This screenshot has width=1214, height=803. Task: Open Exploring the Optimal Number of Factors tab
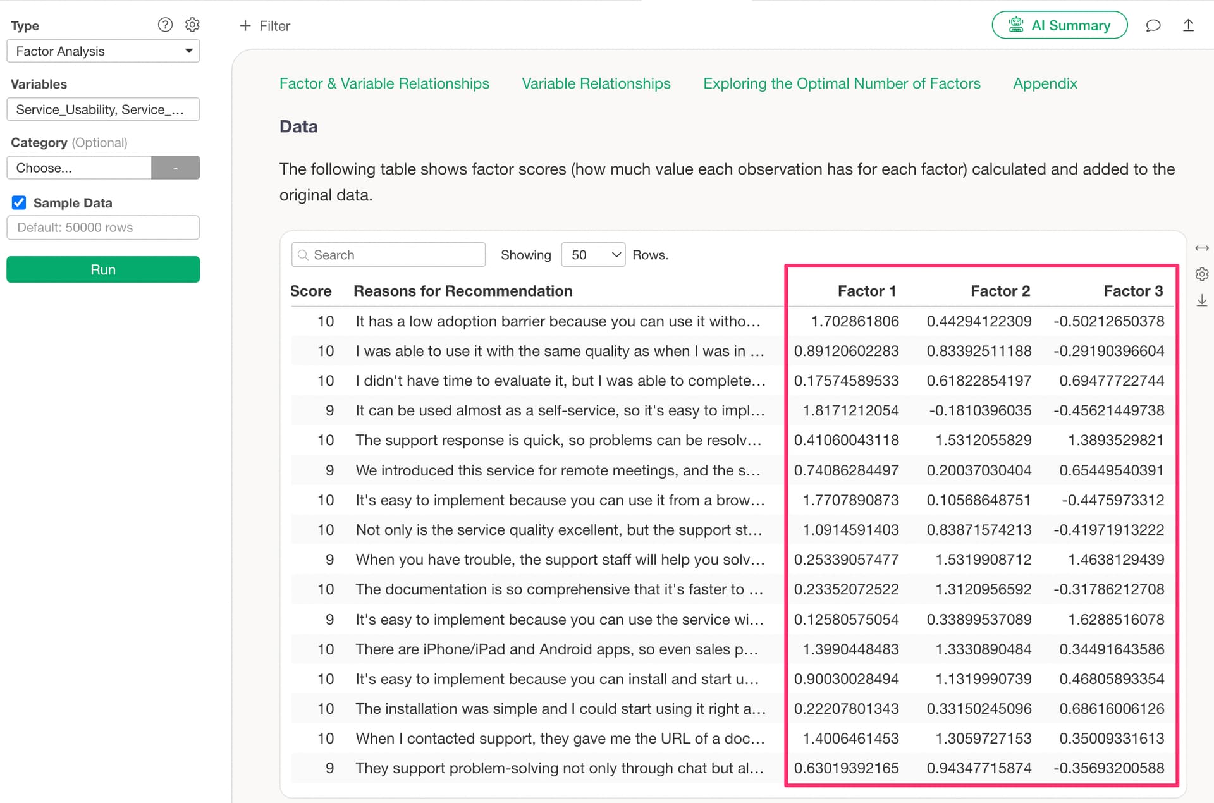[x=842, y=83]
